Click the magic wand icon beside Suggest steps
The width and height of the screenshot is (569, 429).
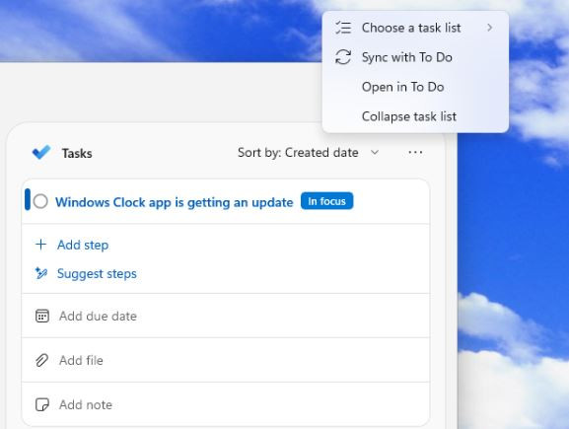[x=41, y=273]
